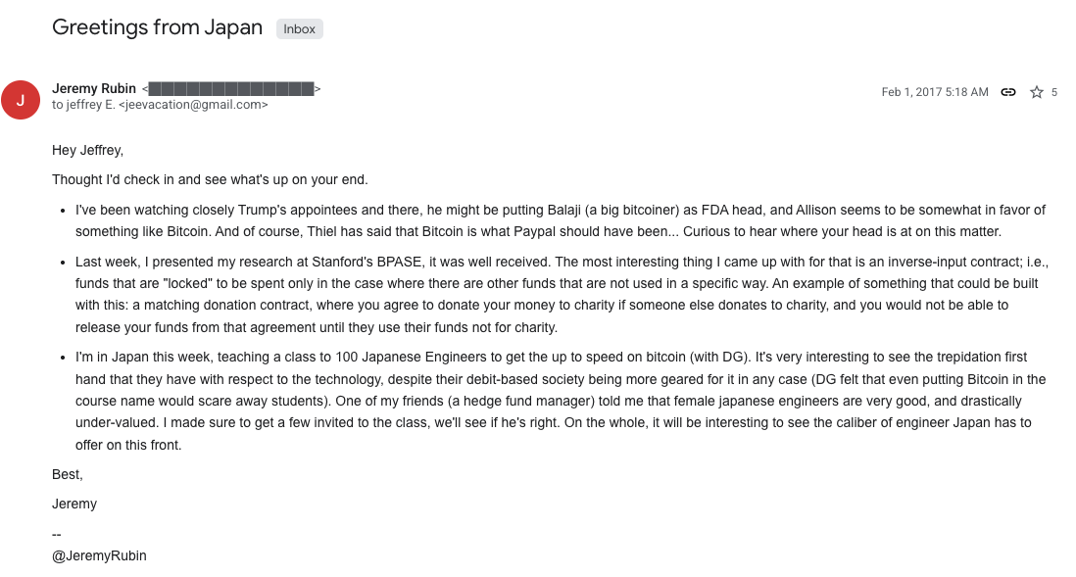Image resolution: width=1076 pixels, height=577 pixels.
Task: Click the Feb 1, 2017 timestamp
Action: pyautogui.click(x=934, y=92)
